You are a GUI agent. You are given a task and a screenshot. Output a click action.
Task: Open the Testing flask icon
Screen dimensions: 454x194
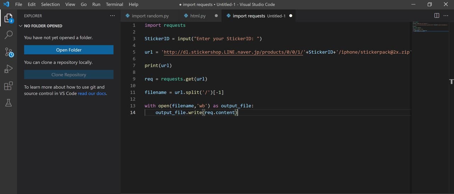(x=9, y=103)
